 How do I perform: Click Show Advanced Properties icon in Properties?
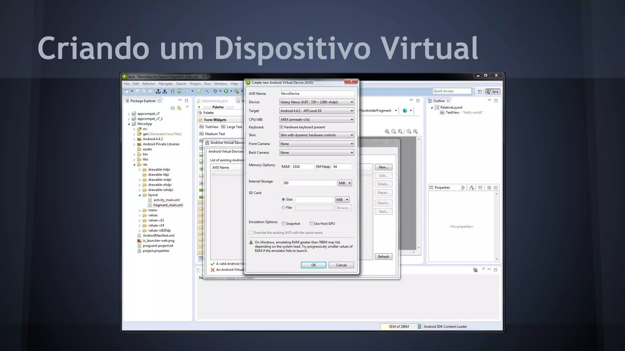463,188
